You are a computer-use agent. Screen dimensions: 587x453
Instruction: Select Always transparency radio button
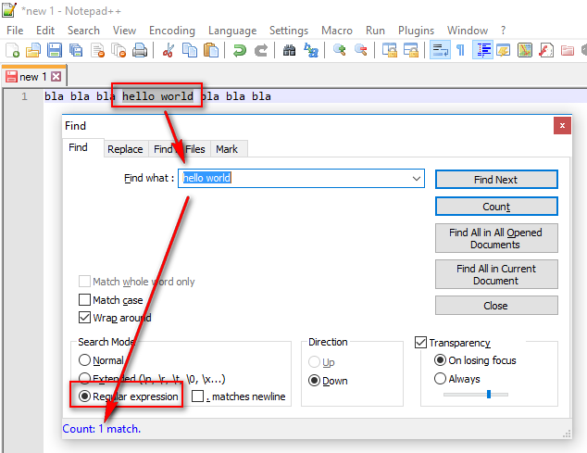[x=440, y=379]
